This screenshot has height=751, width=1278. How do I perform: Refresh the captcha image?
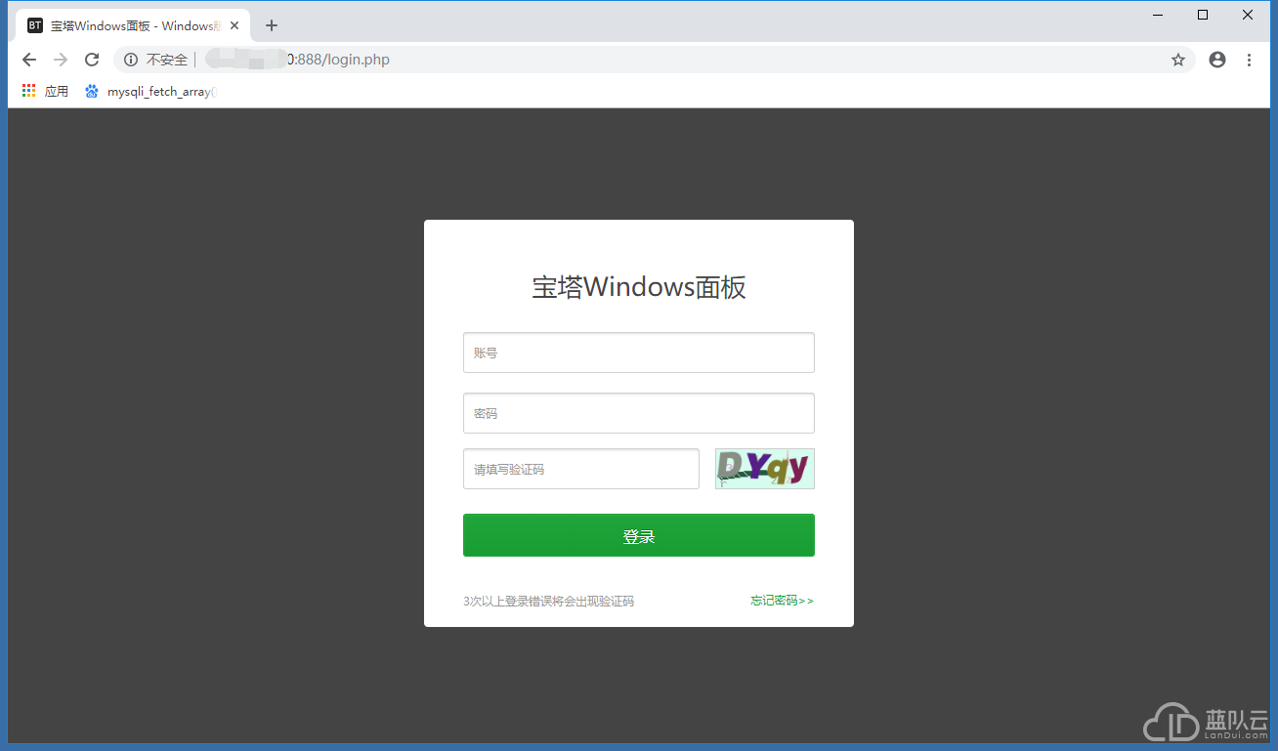click(765, 469)
